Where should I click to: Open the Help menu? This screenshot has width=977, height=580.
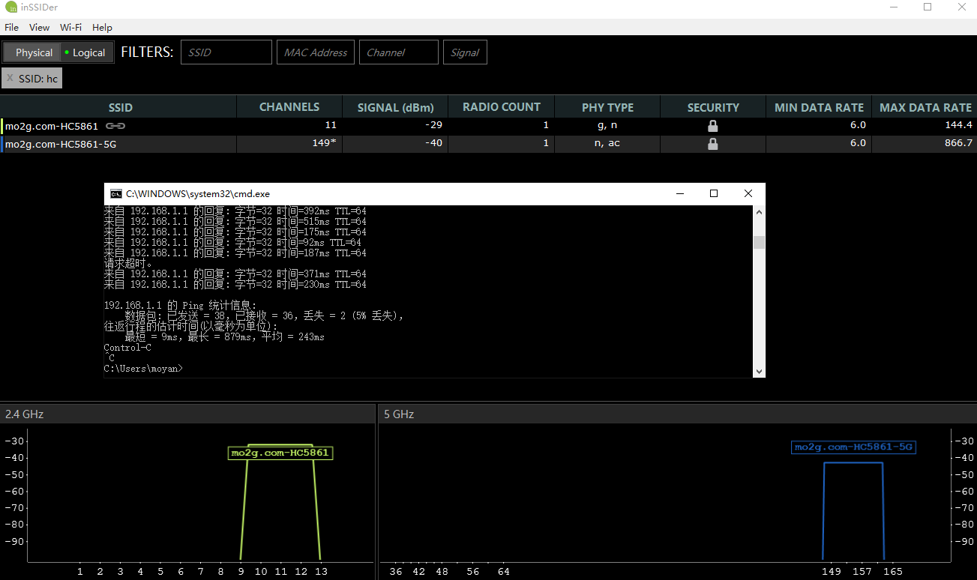coord(102,27)
